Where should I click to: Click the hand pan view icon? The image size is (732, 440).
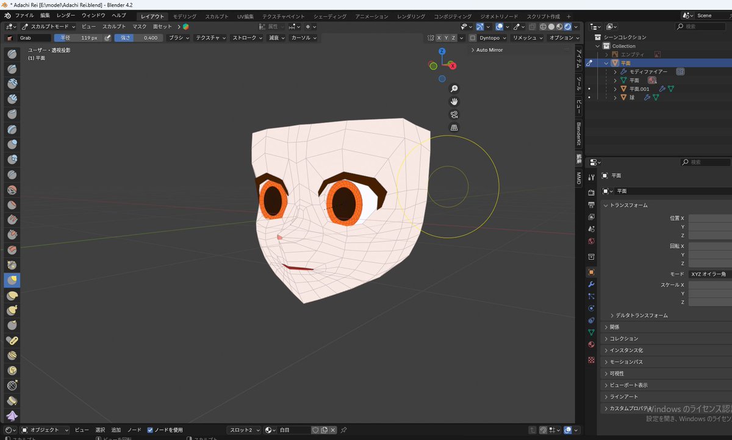point(454,101)
